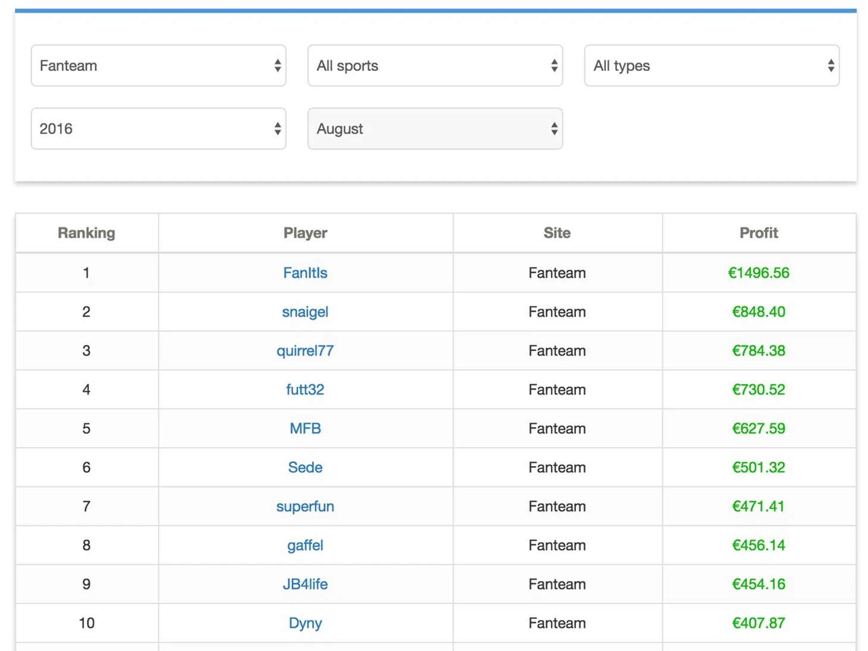Click the Ranking column header
868x651 pixels.
[86, 233]
